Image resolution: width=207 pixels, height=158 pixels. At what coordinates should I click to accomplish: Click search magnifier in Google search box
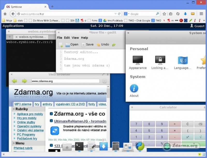point(157,14)
